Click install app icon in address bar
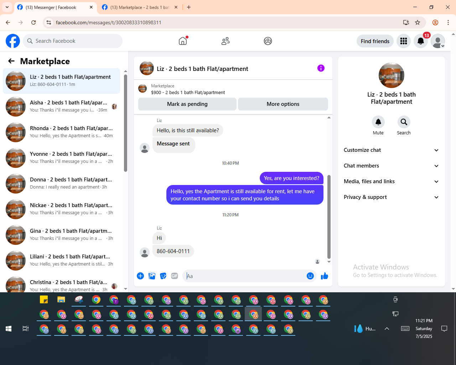The height and width of the screenshot is (365, 456). pyautogui.click(x=406, y=22)
